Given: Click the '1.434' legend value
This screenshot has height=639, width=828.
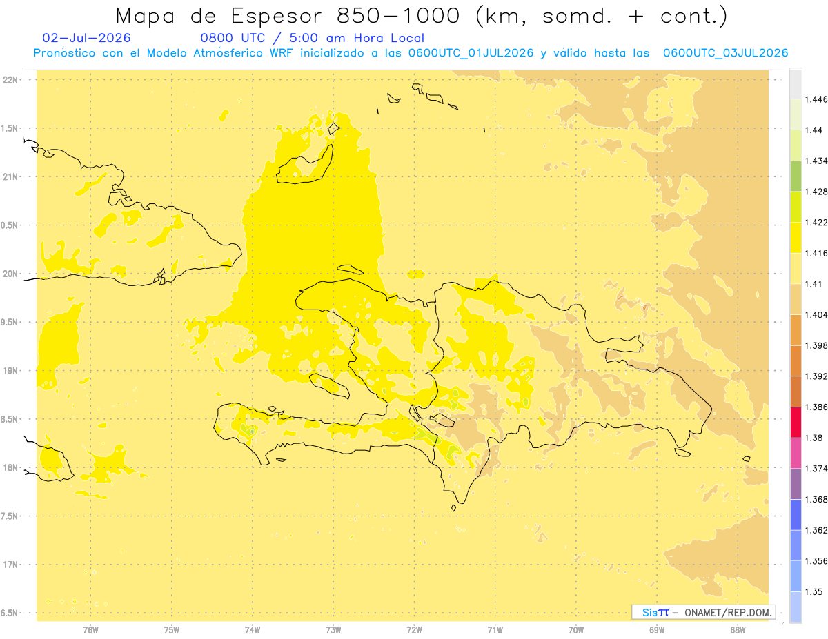Looking at the screenshot, I should point(816,161).
